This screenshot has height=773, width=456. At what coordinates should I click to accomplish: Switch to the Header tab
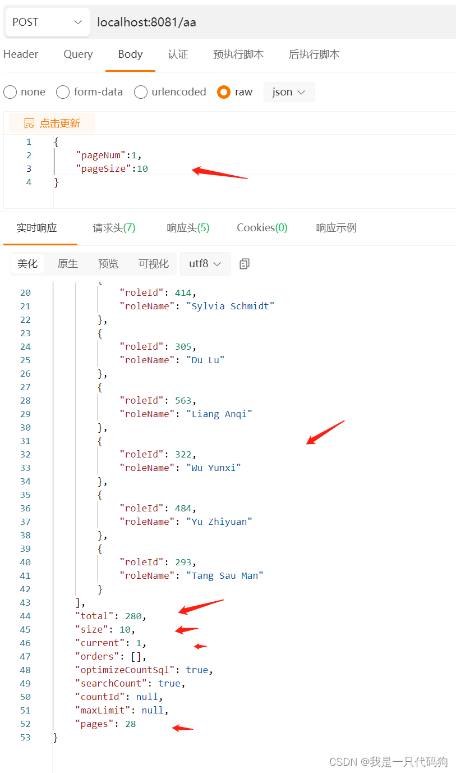(21, 54)
